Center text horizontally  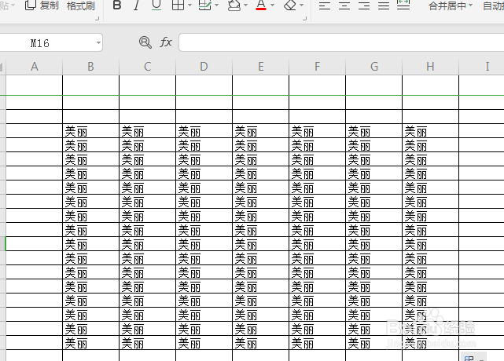click(344, 5)
